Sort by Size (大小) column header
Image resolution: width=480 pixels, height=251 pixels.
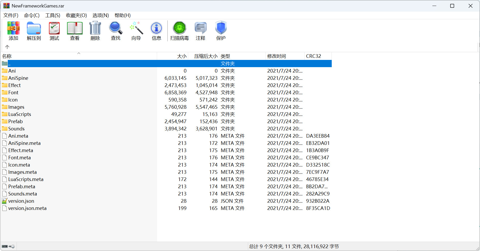tap(181, 56)
